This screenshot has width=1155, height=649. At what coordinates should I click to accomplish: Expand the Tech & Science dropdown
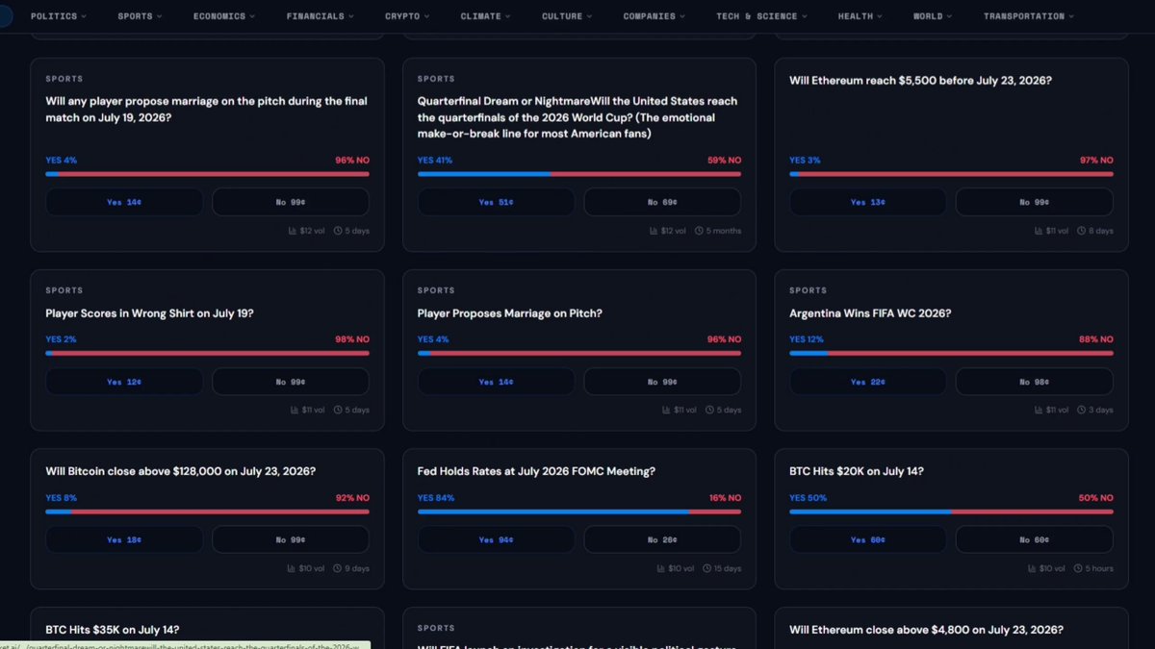(761, 16)
